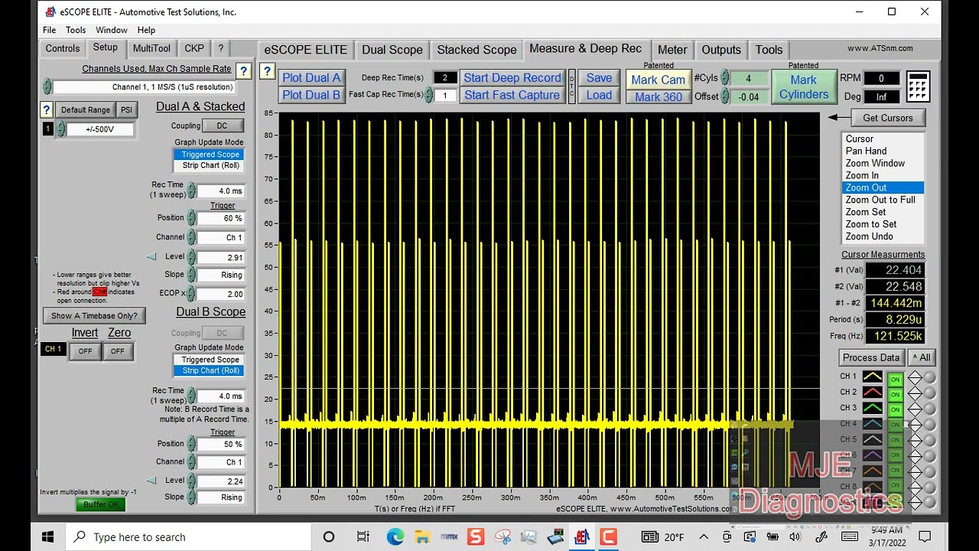The width and height of the screenshot is (979, 551).
Task: Click CH 1 yellow waveform color icon
Action: [x=873, y=377]
